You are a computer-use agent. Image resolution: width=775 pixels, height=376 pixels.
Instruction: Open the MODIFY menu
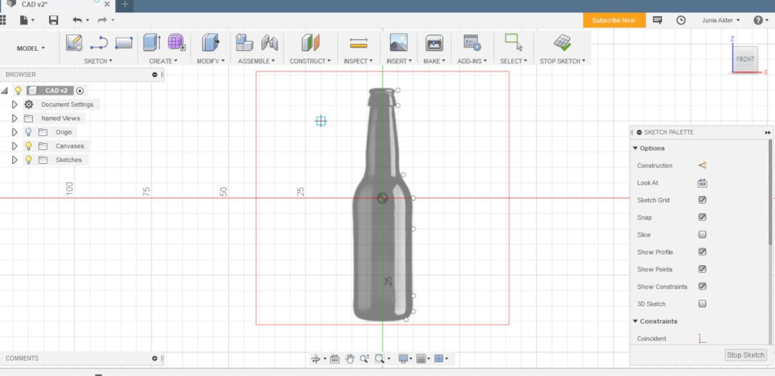pyautogui.click(x=209, y=61)
